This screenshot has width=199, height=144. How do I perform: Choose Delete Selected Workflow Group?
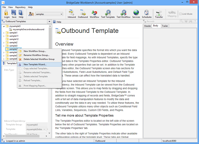tap(39, 59)
